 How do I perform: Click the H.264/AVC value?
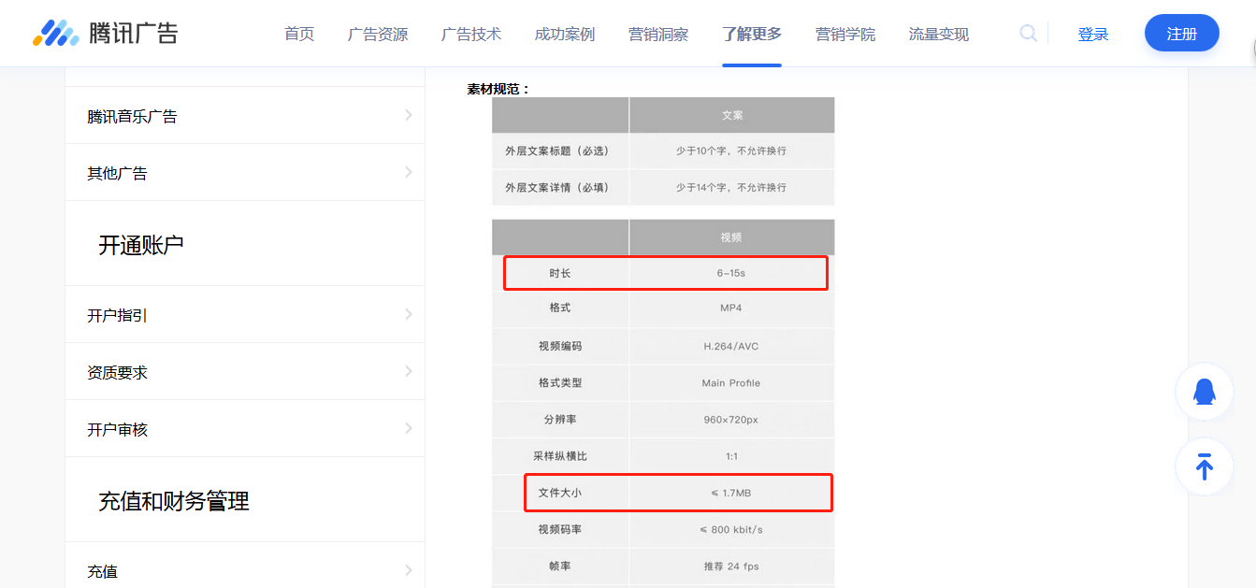click(731, 346)
